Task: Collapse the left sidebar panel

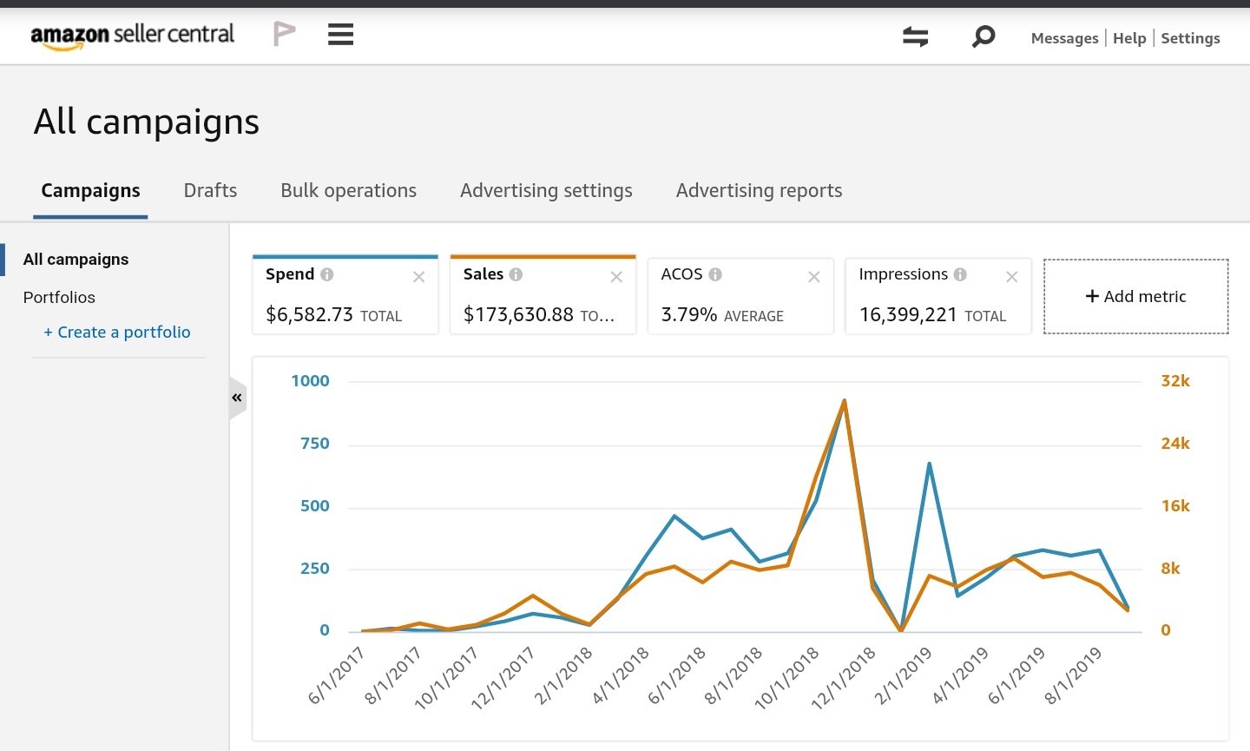Action: click(x=237, y=398)
